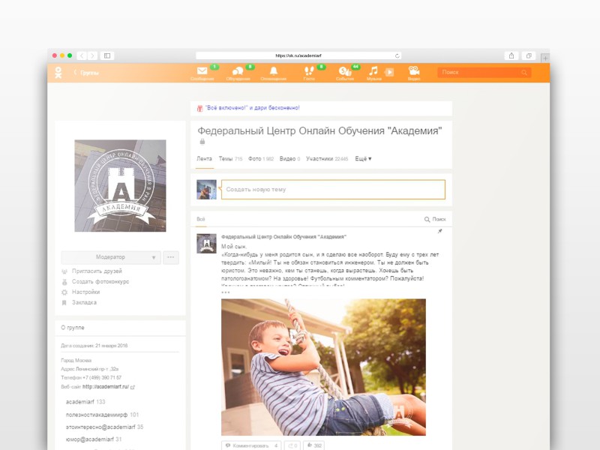Screen dimensions: 600x450
Task: Go back to Группы
Action: pos(86,72)
